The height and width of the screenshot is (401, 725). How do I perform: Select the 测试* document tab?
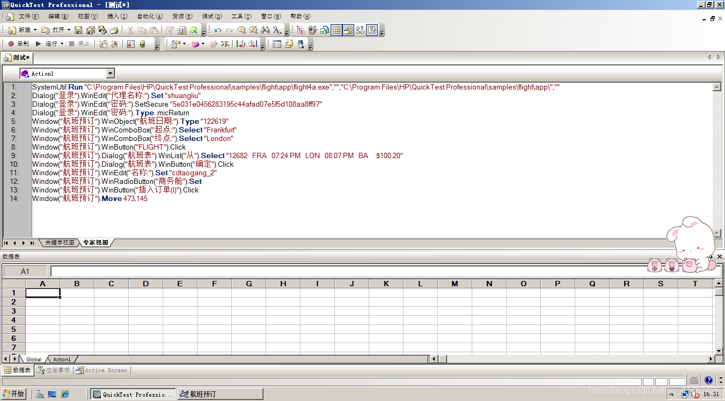point(18,57)
